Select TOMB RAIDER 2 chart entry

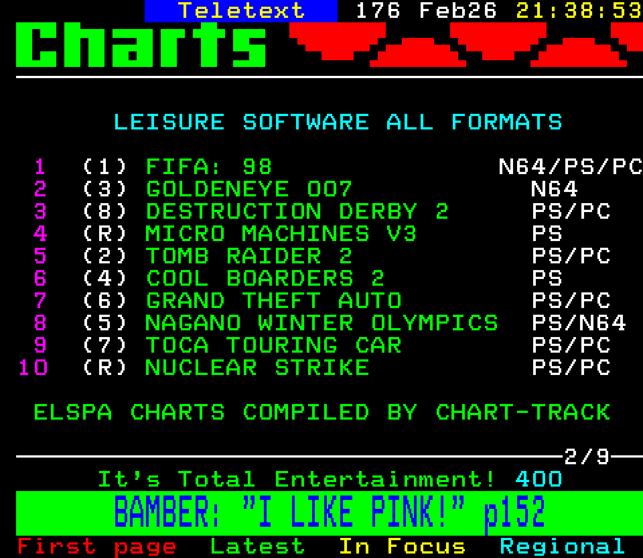pos(249,256)
